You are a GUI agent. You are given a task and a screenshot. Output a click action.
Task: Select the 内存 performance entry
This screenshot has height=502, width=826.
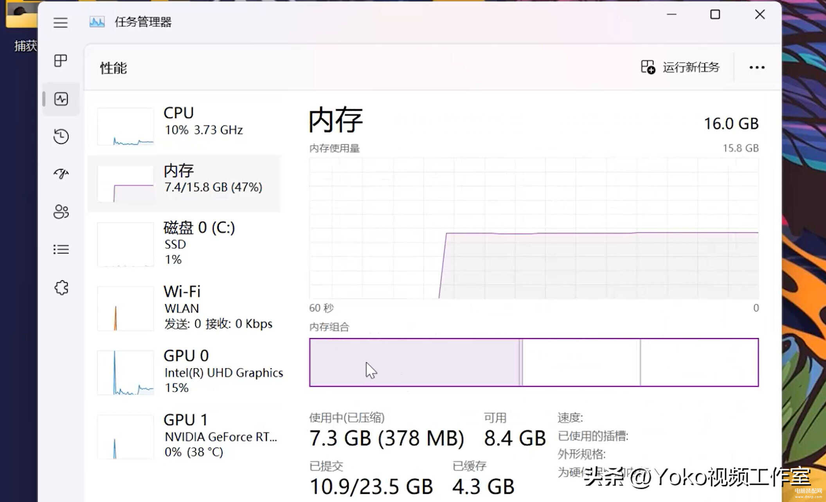184,183
